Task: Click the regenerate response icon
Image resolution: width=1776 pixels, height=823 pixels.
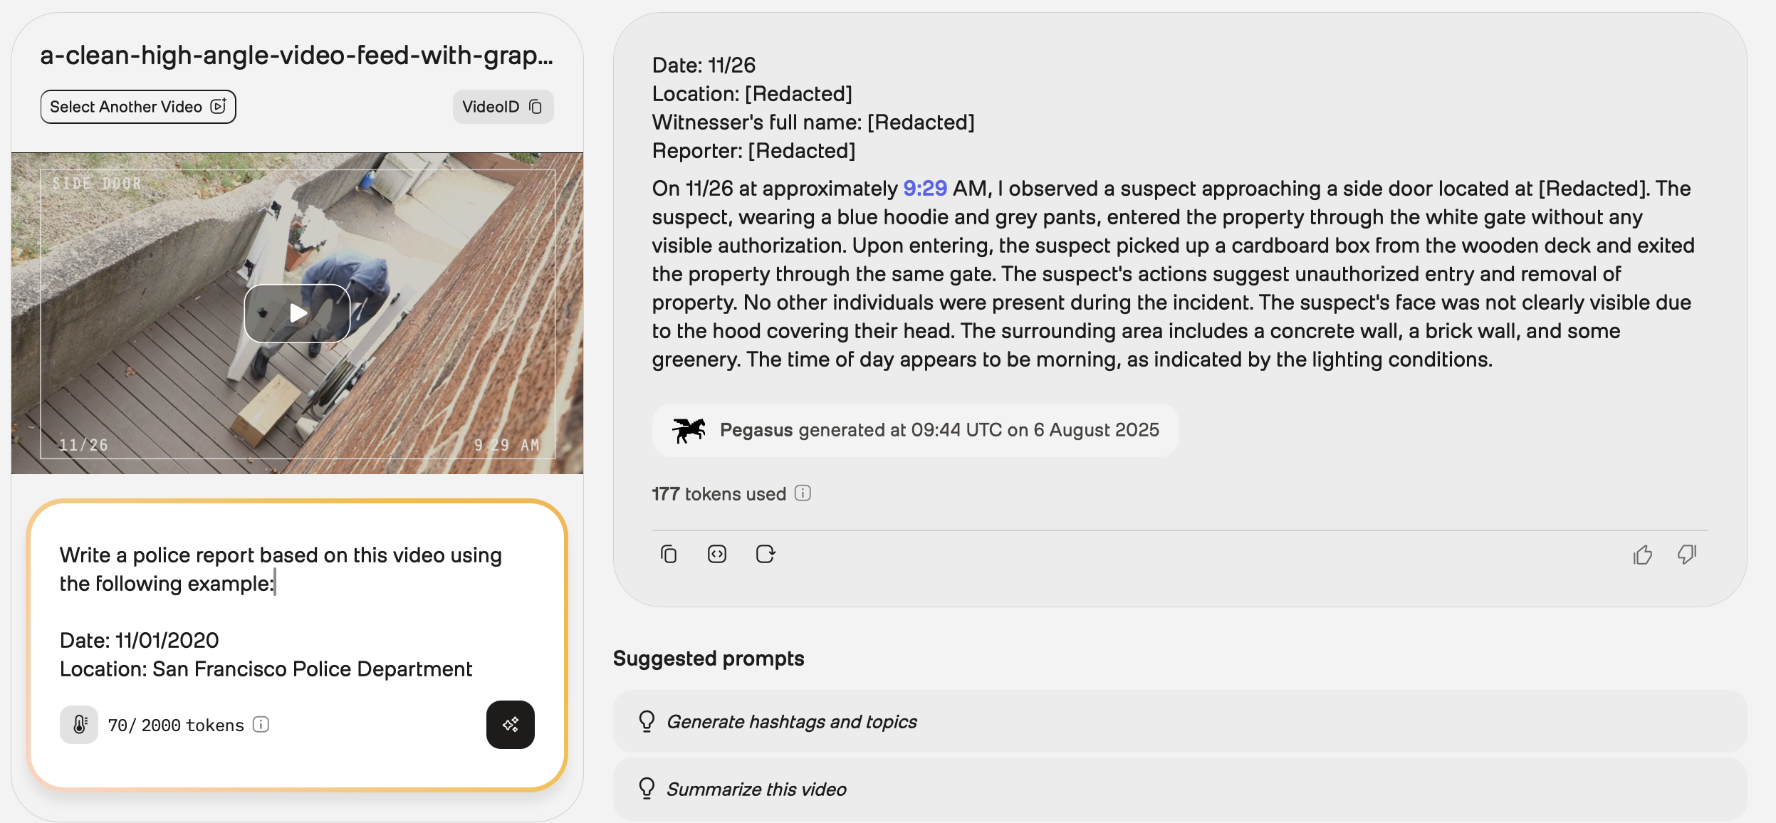Action: point(765,554)
